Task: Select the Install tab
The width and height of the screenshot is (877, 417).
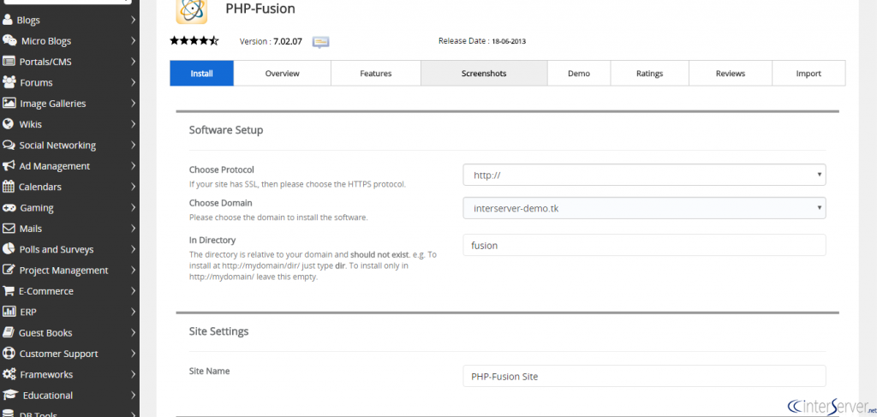Action: 201,74
